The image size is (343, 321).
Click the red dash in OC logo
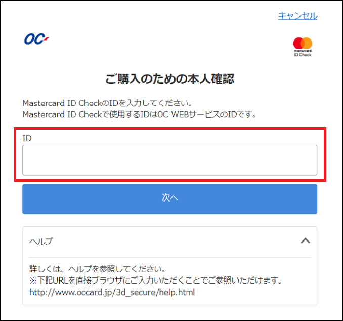click(x=47, y=39)
